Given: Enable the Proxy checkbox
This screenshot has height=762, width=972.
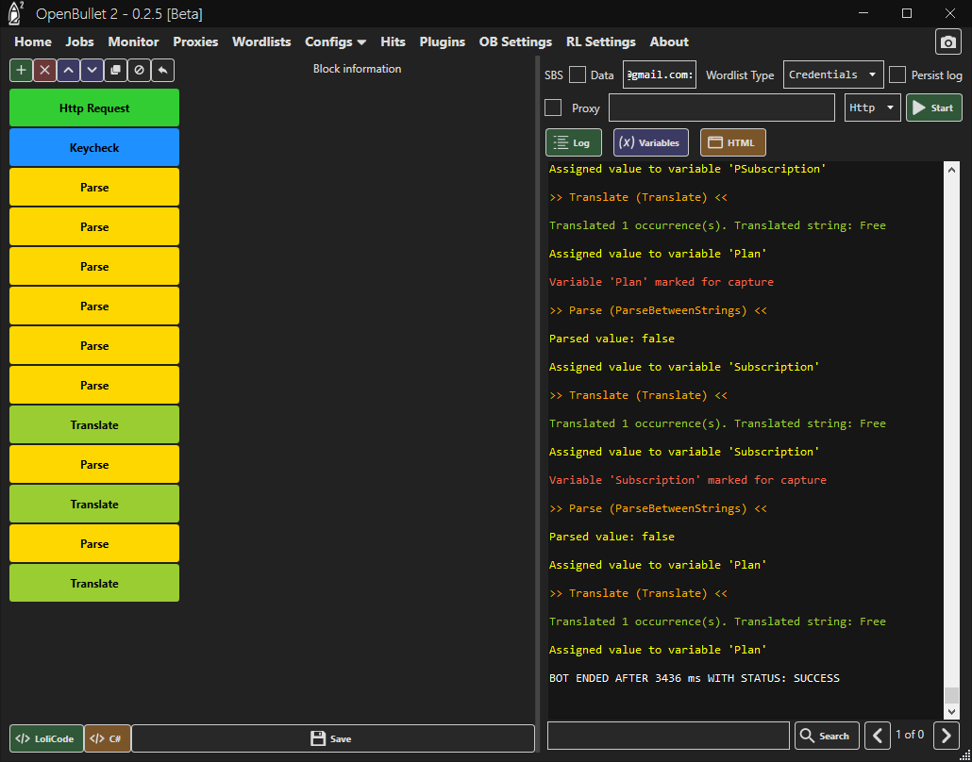Looking at the screenshot, I should [553, 108].
